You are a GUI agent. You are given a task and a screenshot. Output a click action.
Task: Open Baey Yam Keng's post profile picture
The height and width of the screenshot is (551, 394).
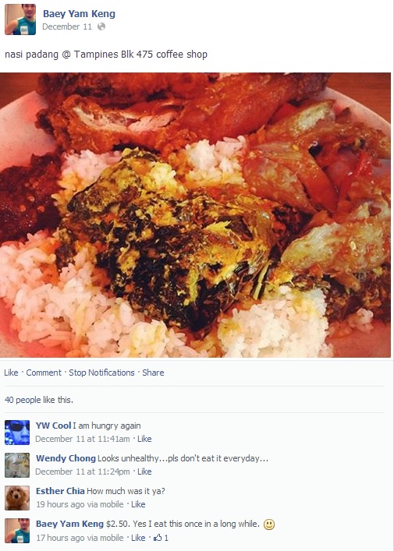20,19
